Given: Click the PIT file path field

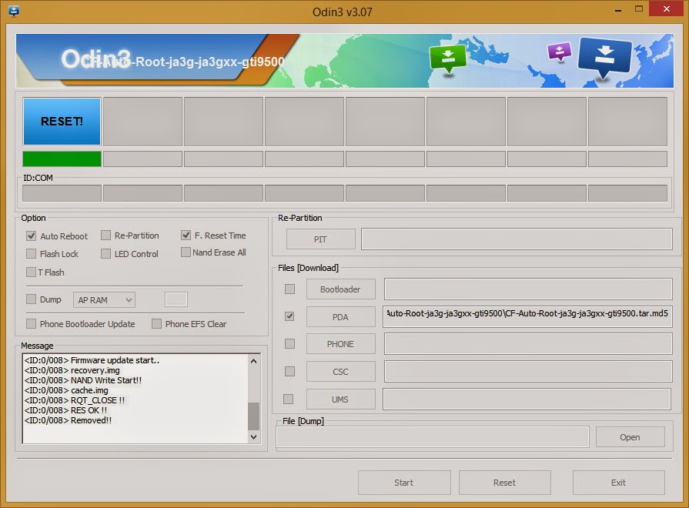Looking at the screenshot, I should (x=517, y=239).
